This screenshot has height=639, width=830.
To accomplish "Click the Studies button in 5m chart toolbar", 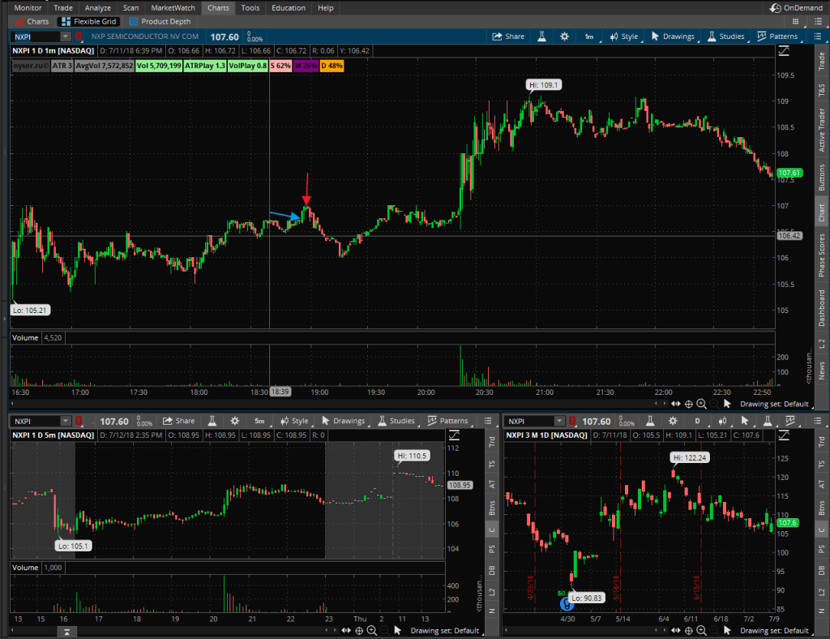I will click(396, 421).
